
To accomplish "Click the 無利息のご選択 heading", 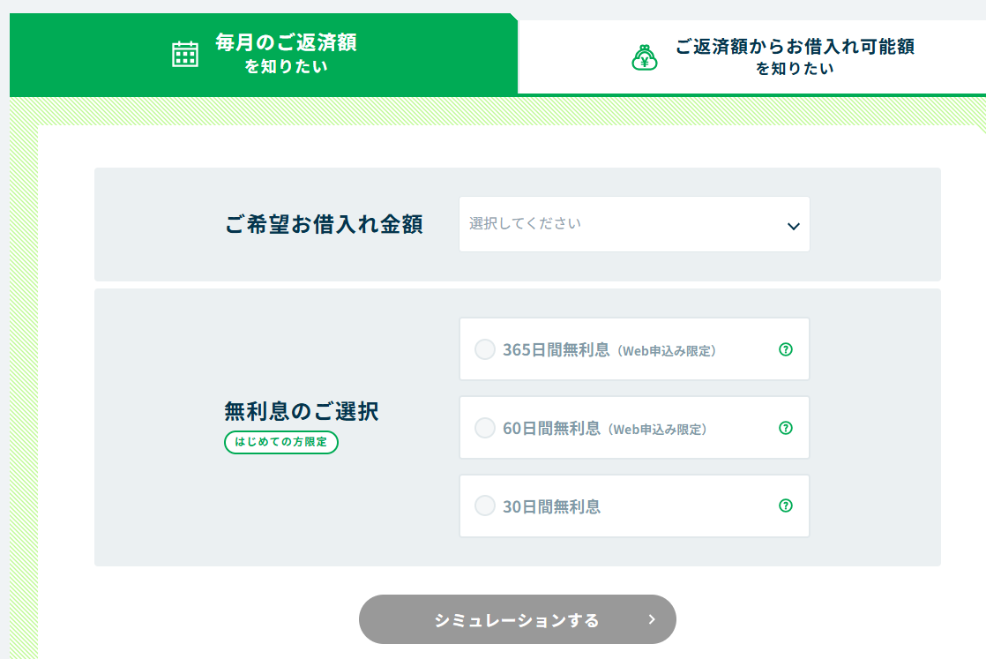I will point(302,411).
